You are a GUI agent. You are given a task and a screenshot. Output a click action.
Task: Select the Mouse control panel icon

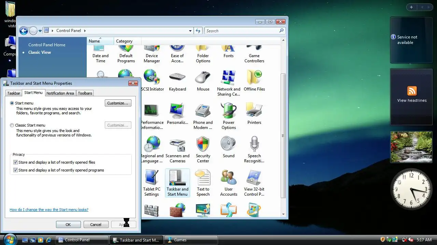coord(203,80)
